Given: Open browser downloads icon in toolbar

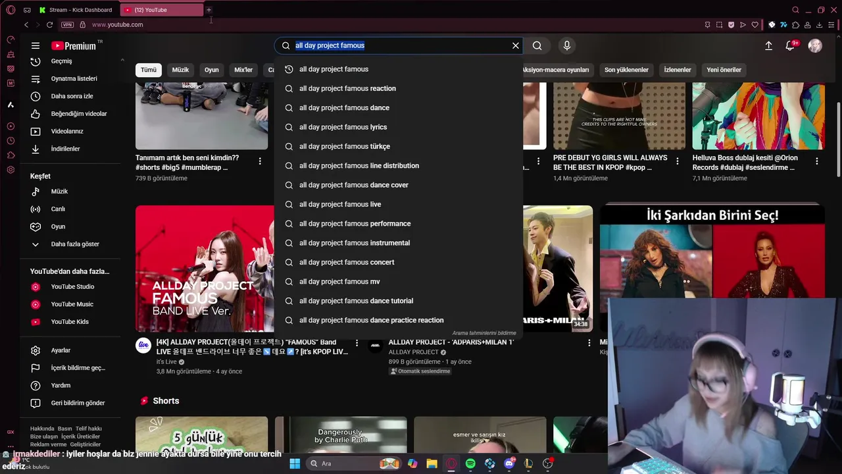Looking at the screenshot, I should tap(819, 25).
